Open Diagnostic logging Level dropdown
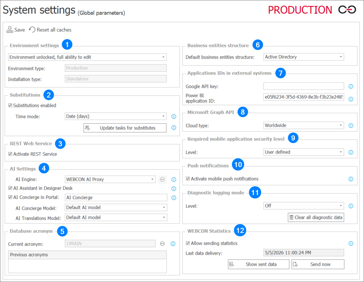Viewport: 364px width, 282px height. click(x=304, y=206)
